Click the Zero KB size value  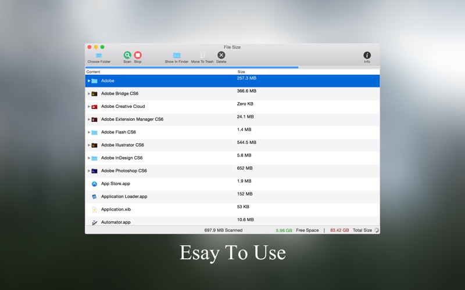[x=245, y=104]
